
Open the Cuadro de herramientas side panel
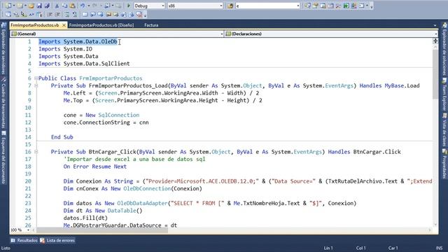click(x=3, y=102)
